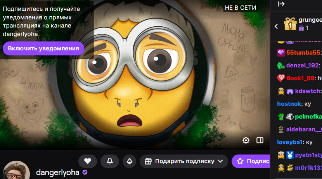
Task: Click 'Включить уведомления' button
Action: coord(43,48)
